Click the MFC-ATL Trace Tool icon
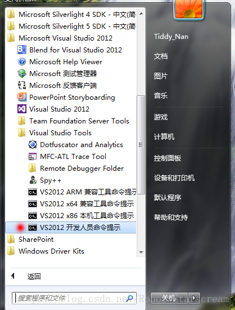 click(x=33, y=156)
